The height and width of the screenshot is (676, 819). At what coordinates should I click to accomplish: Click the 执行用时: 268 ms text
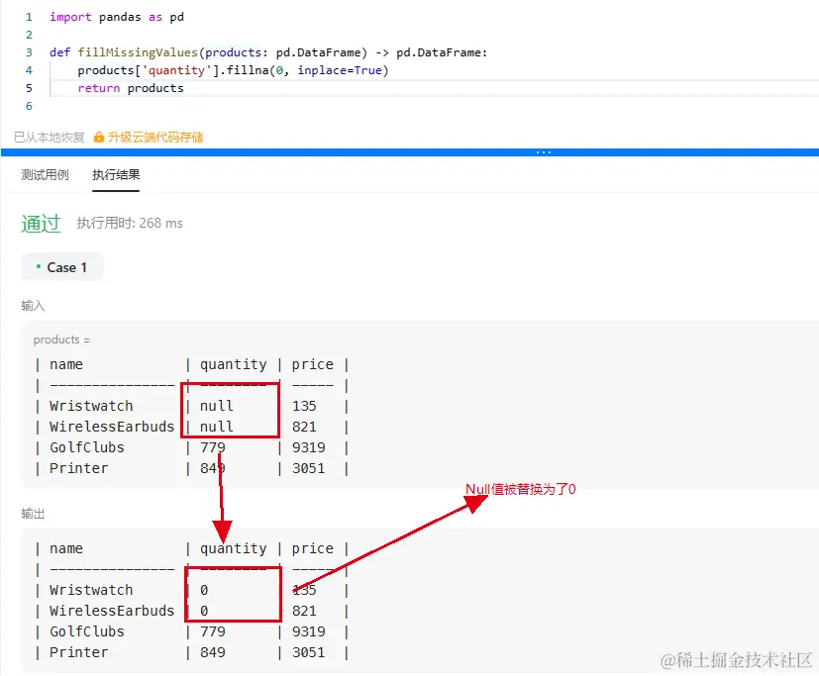pos(130,223)
